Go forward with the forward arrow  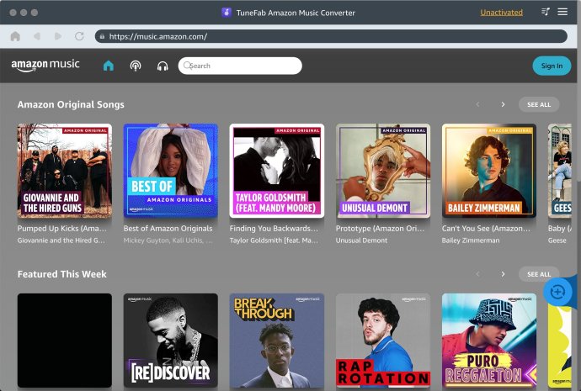point(58,36)
